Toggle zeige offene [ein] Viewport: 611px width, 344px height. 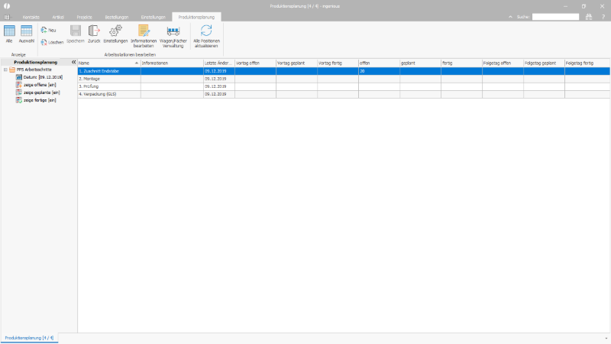pos(36,85)
